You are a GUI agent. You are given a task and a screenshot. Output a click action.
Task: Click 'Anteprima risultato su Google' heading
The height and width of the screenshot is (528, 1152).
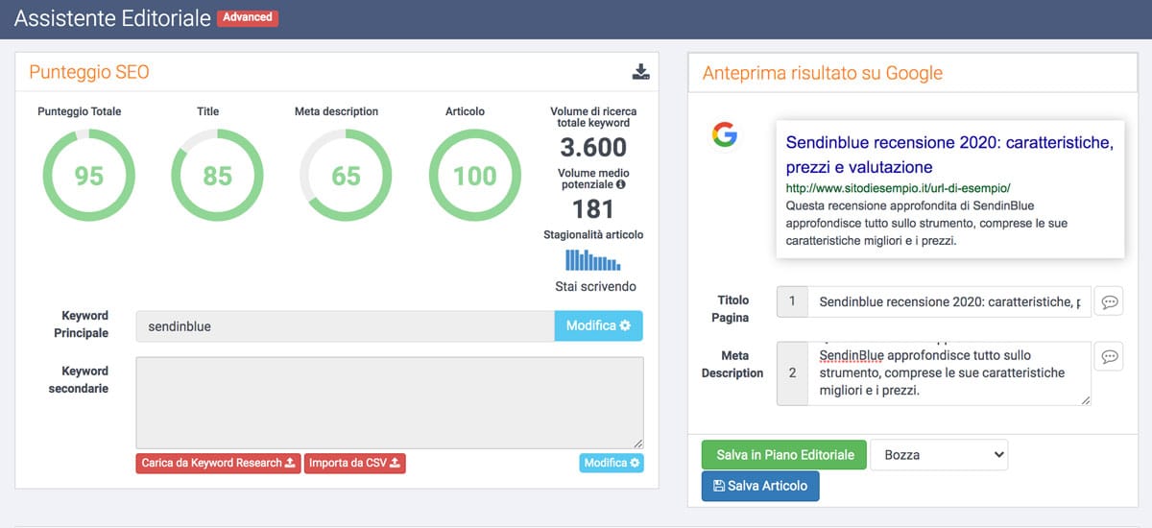823,73
